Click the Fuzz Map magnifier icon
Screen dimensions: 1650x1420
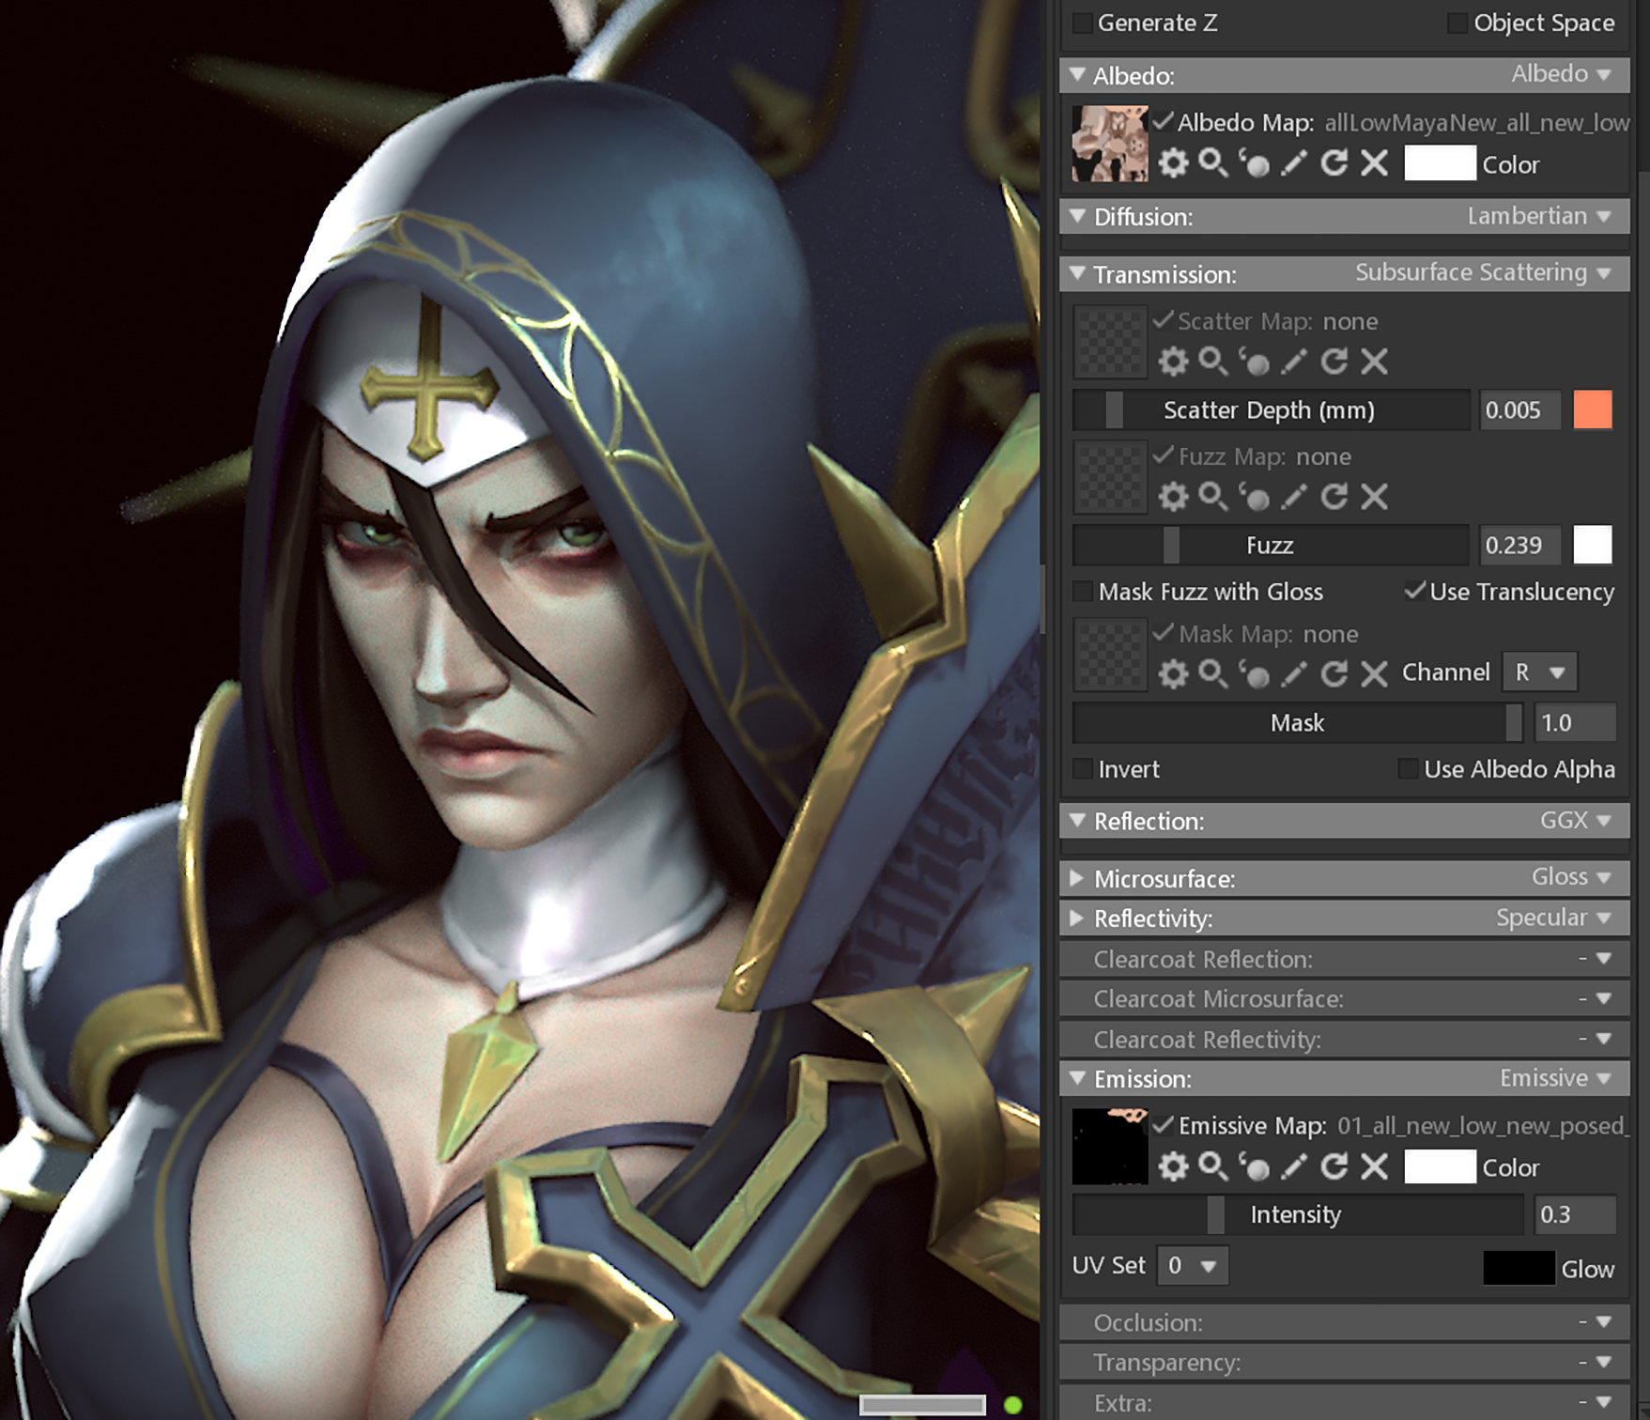[x=1213, y=497]
